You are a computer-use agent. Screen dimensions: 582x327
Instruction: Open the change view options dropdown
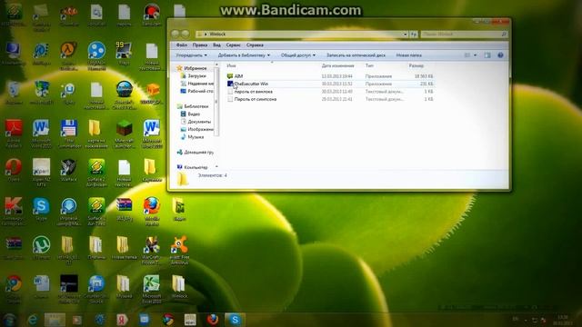475,55
